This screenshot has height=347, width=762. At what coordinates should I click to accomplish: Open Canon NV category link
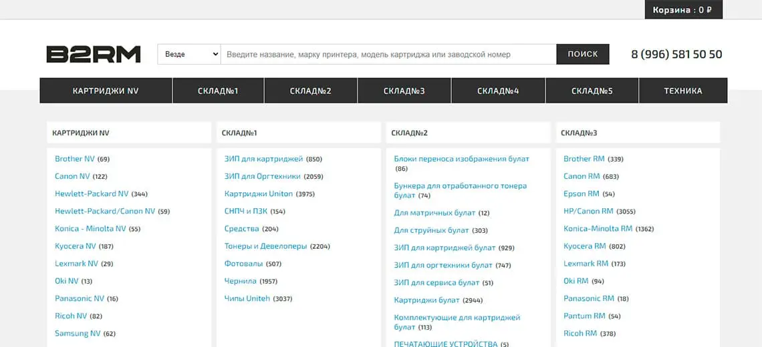coord(72,176)
